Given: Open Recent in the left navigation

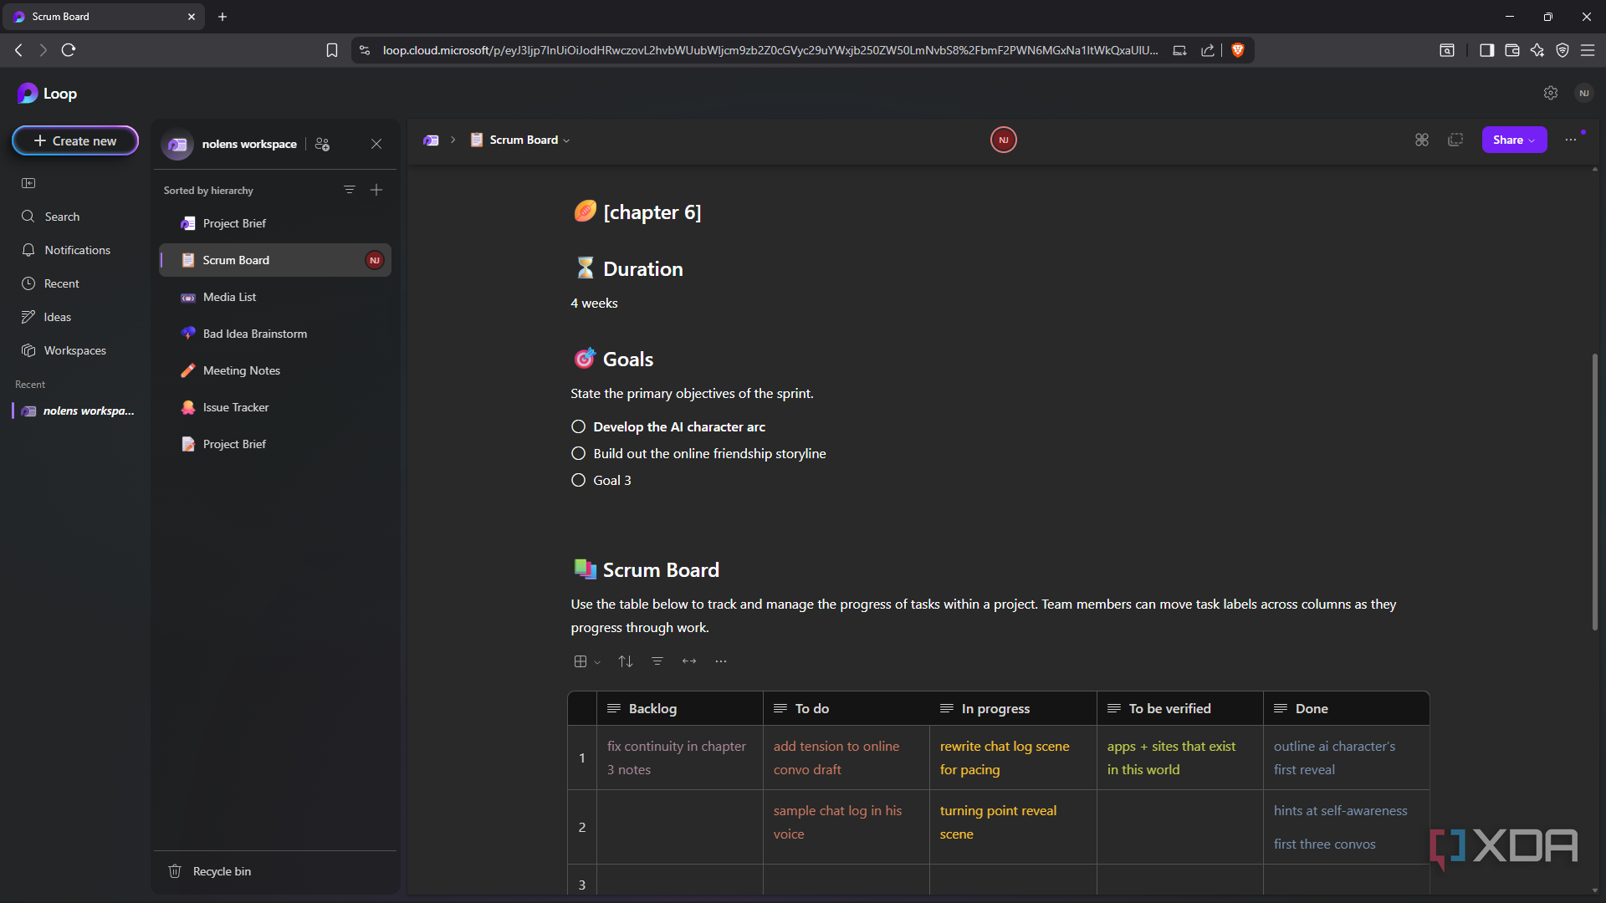Looking at the screenshot, I should tap(61, 283).
